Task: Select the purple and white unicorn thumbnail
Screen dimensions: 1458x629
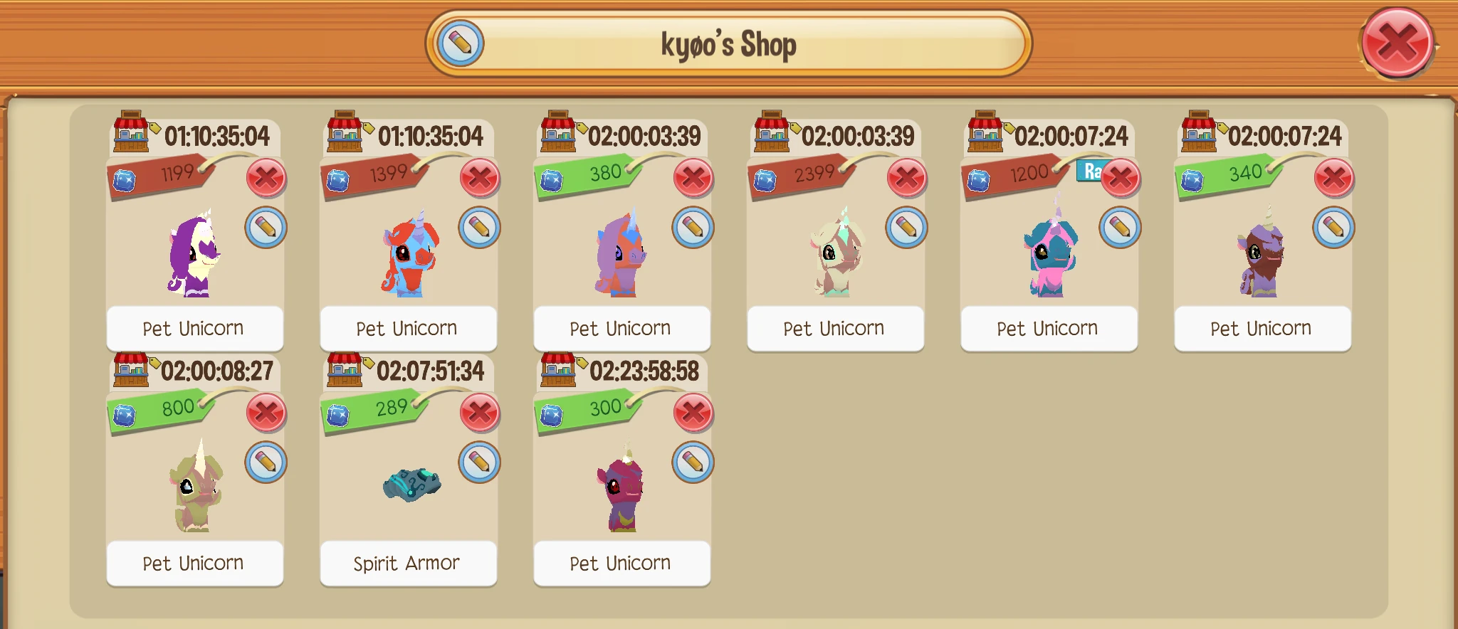Action: (x=194, y=253)
